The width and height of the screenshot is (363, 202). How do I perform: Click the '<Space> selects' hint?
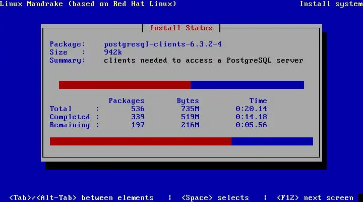215,198
